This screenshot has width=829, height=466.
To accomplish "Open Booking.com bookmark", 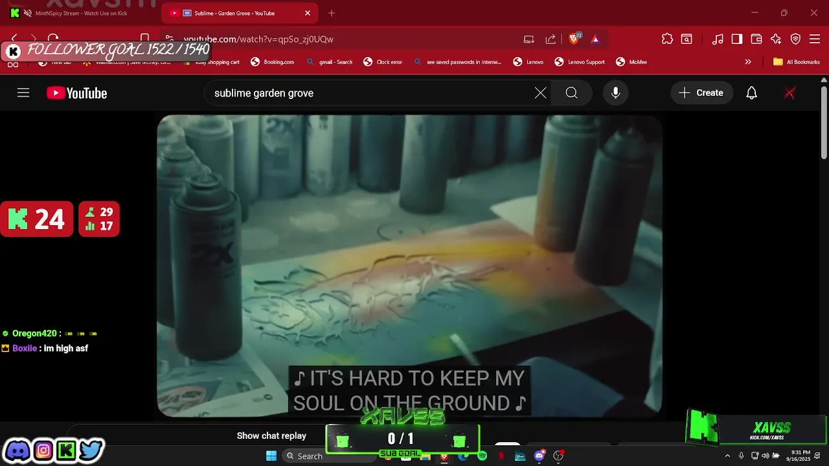I will tap(273, 62).
